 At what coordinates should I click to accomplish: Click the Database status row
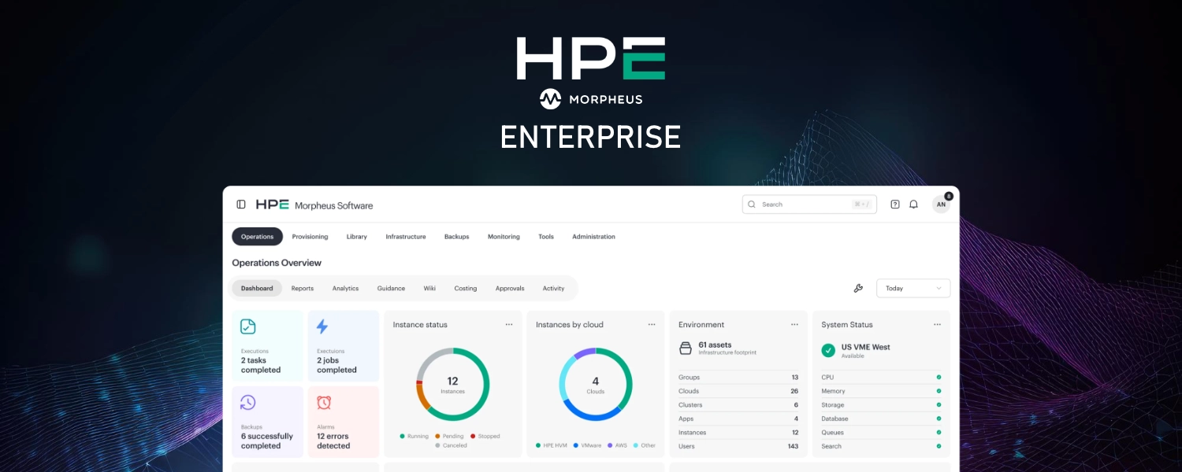pos(881,419)
